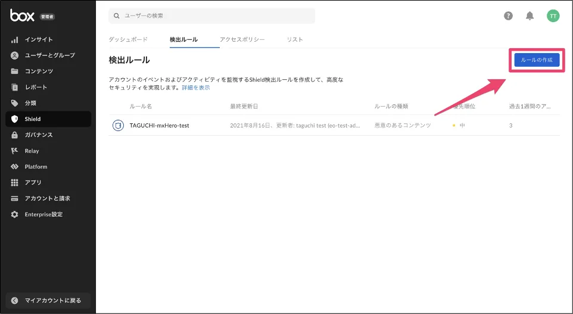Click the Box logo in sidebar
This screenshot has width=573, height=314.
pos(23,16)
